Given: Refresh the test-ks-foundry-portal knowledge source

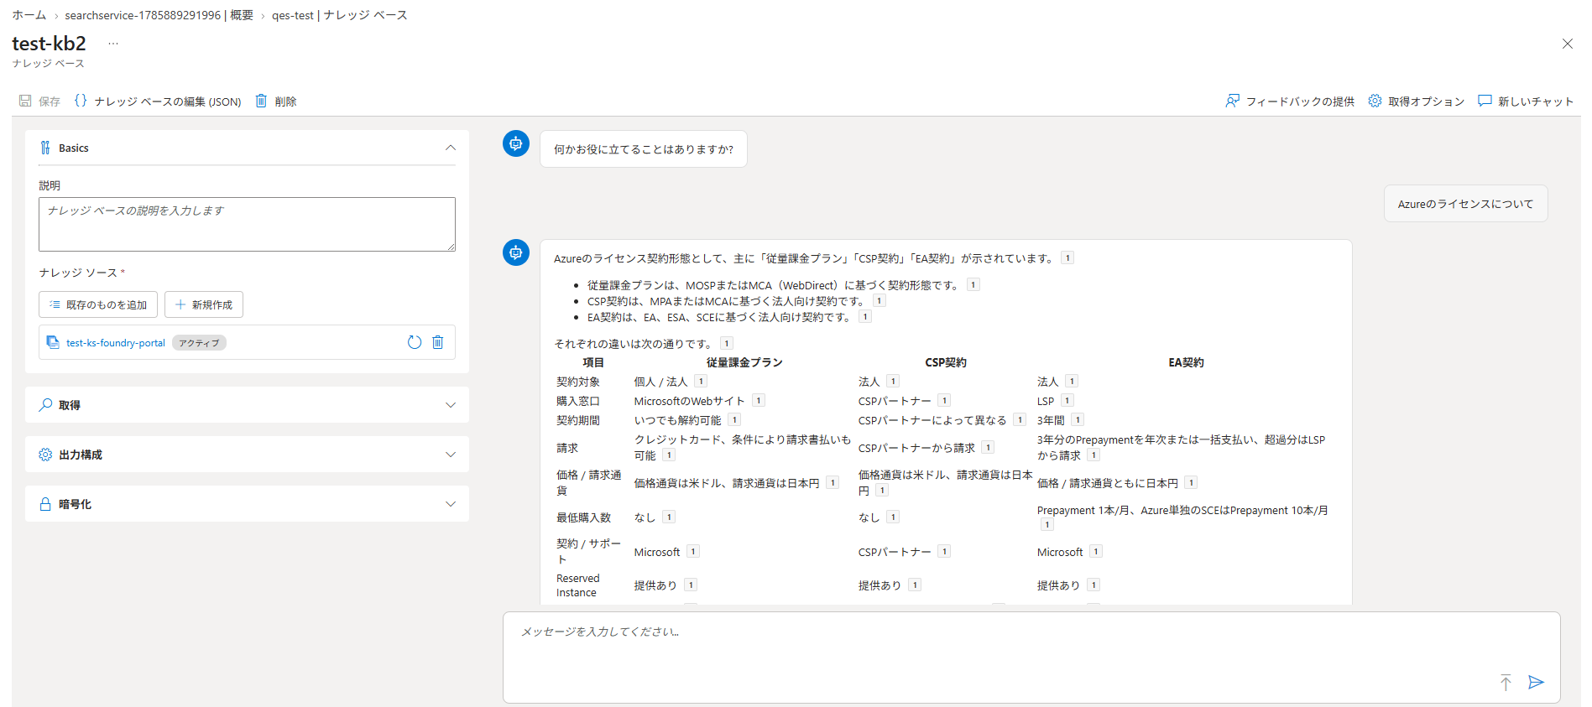Looking at the screenshot, I should [414, 342].
